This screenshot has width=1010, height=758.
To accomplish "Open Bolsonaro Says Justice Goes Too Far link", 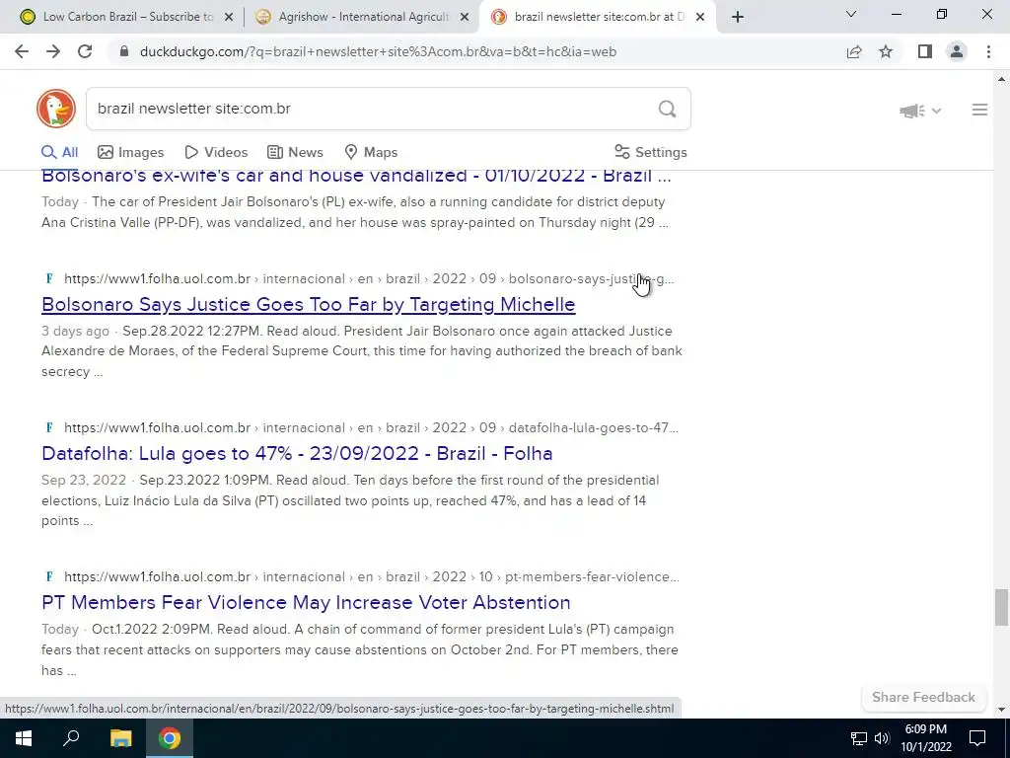I will point(309,304).
